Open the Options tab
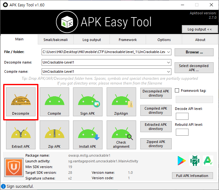This screenshot has width=219, height=190. coord(164,40)
